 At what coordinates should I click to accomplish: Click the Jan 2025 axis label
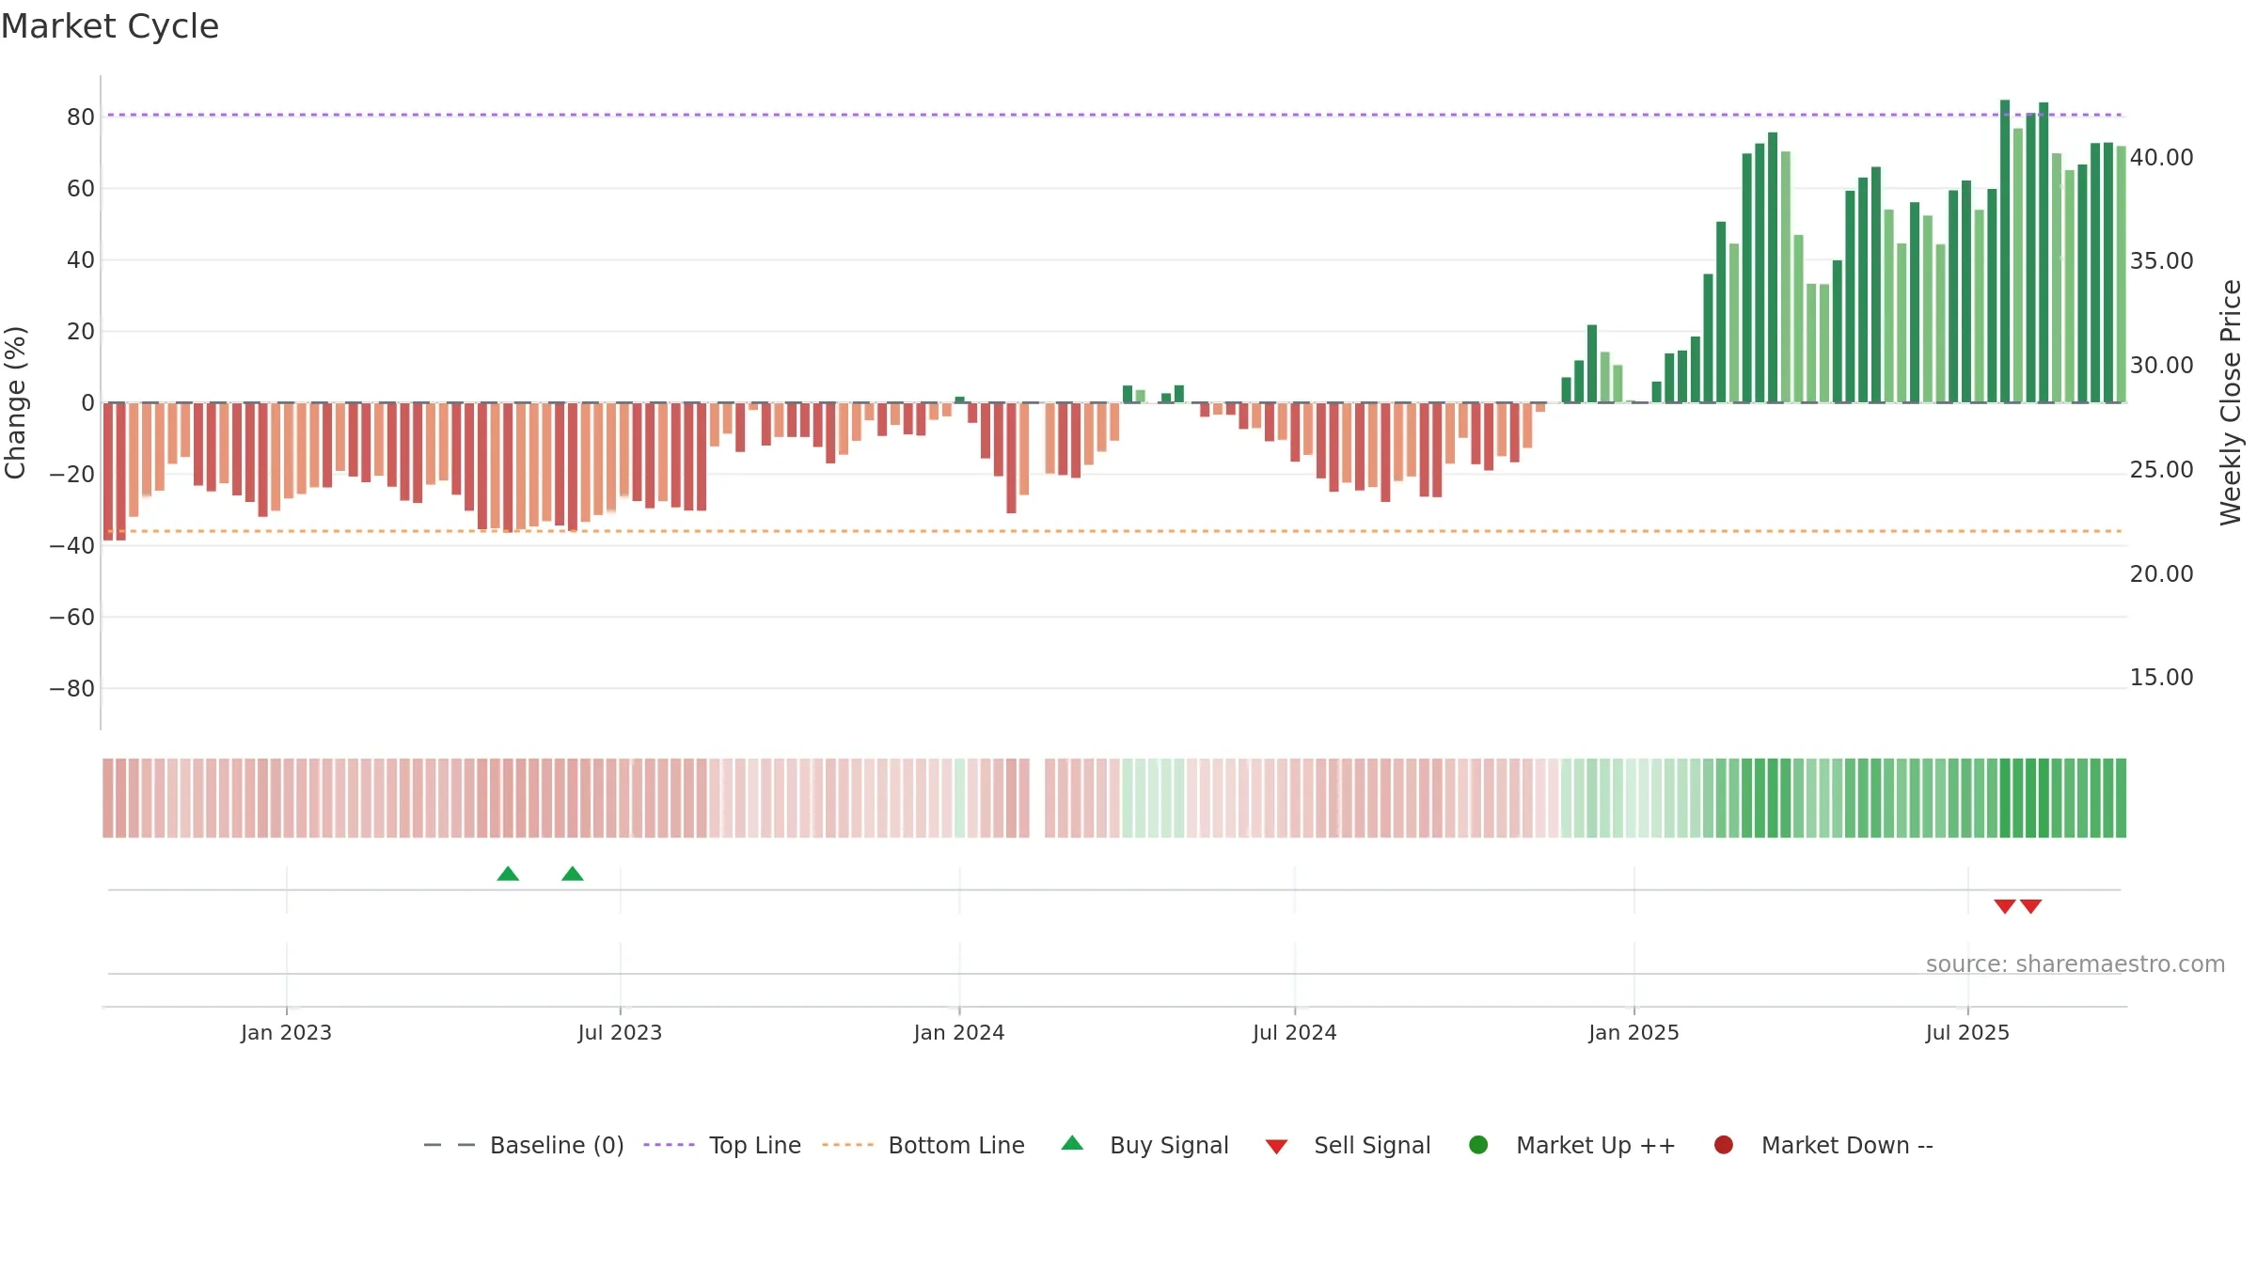click(1634, 1032)
